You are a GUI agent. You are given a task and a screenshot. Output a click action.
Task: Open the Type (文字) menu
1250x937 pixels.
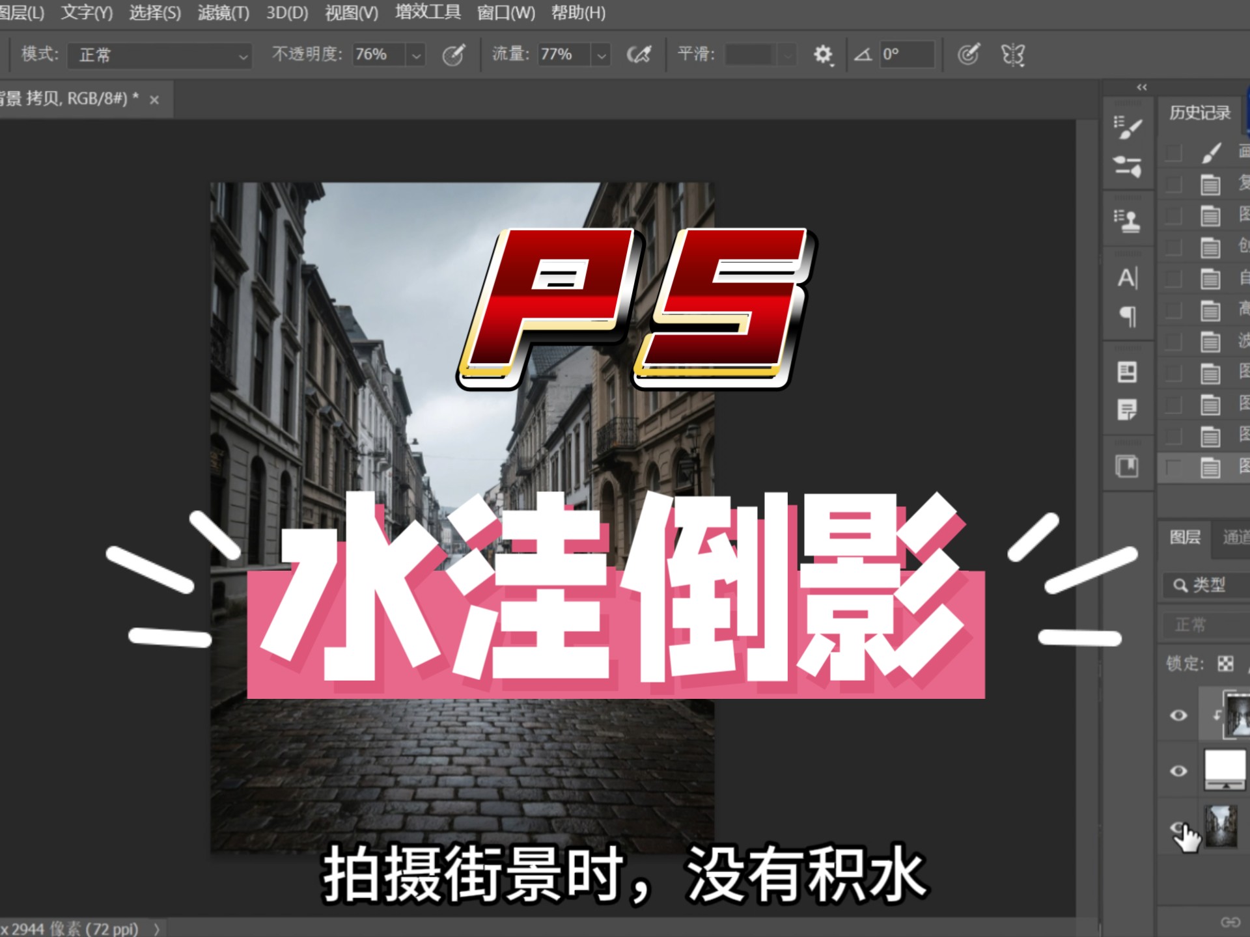click(x=87, y=13)
